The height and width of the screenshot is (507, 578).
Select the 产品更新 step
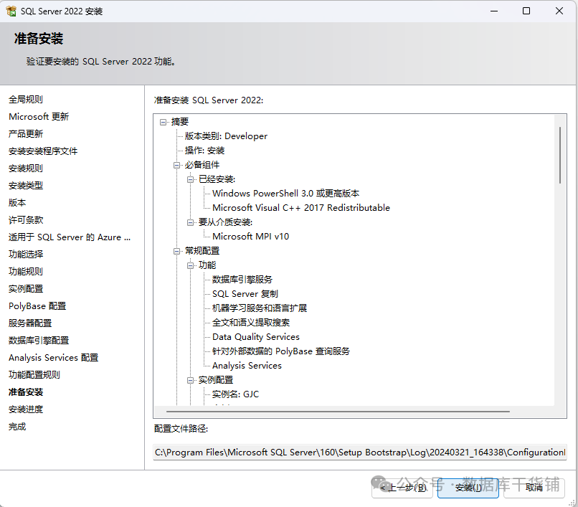(25, 134)
